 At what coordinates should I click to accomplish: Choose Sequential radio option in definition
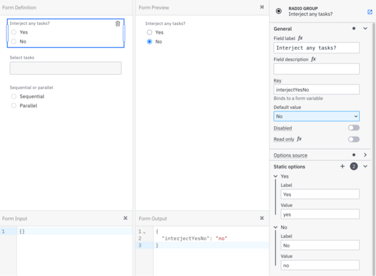tap(14, 96)
